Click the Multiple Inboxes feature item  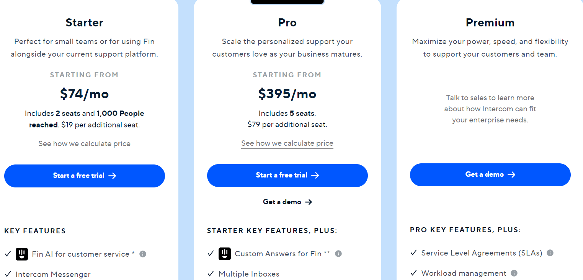click(x=249, y=274)
